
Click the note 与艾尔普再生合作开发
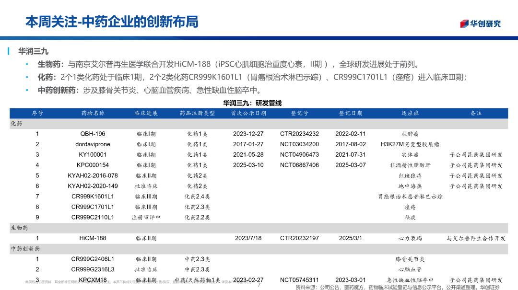476,238
